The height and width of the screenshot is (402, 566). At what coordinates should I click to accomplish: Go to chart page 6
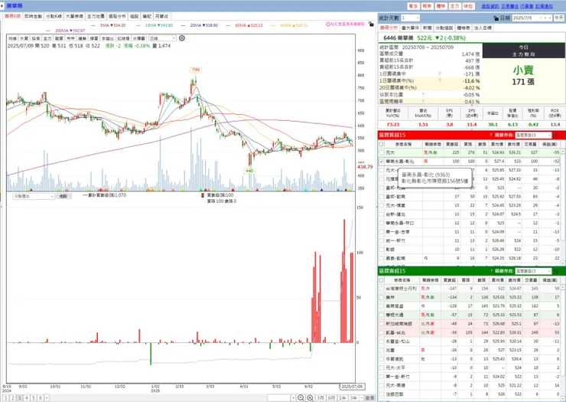pos(41,397)
